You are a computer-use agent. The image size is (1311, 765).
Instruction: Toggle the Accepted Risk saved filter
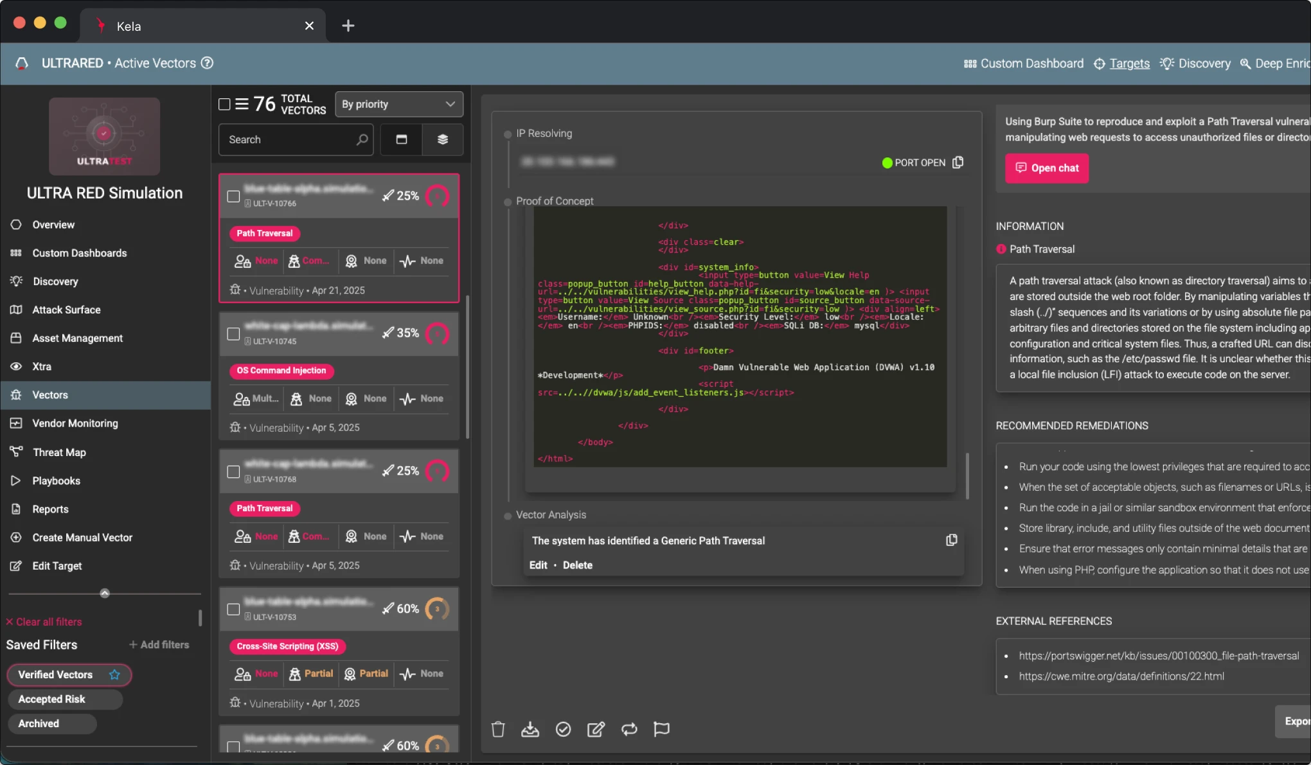click(x=65, y=699)
